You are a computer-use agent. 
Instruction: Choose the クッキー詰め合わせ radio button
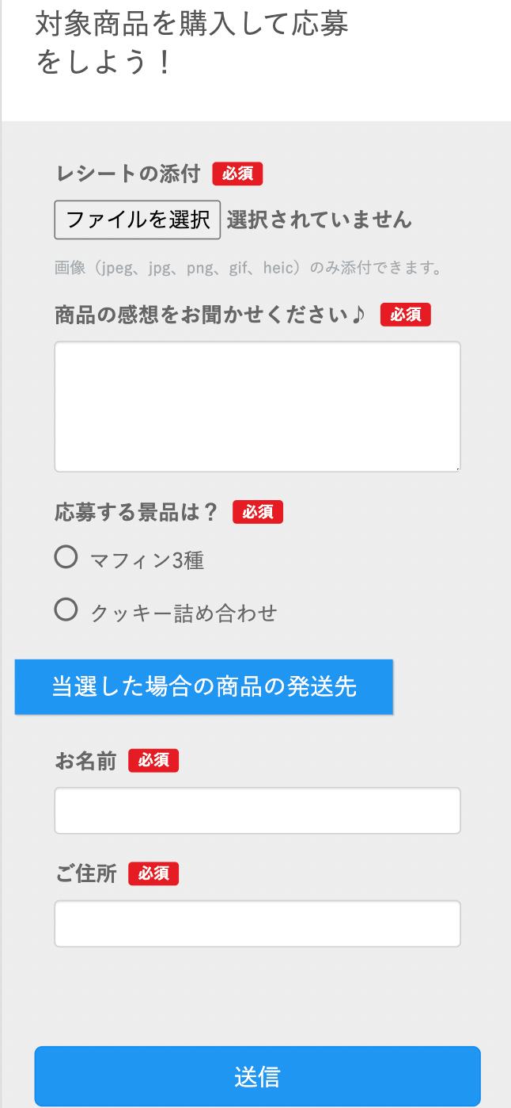click(66, 610)
